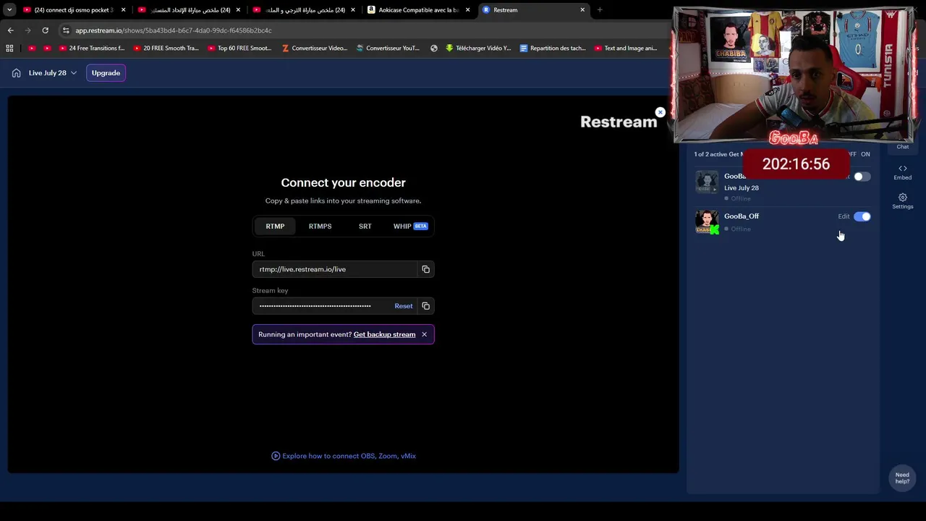Click the Live July 28 channel avatar
This screenshot has width=926, height=521.
coord(707,182)
